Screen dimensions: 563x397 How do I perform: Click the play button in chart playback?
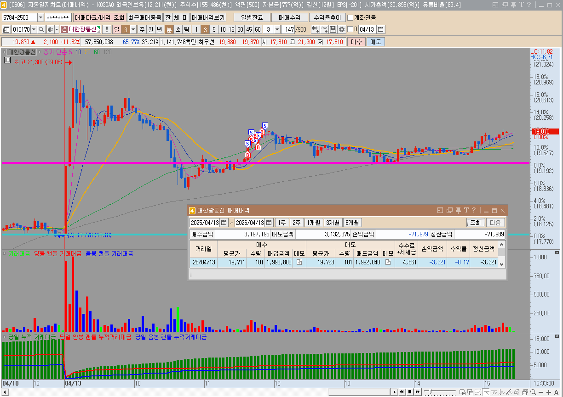pyautogui.click(x=395, y=392)
